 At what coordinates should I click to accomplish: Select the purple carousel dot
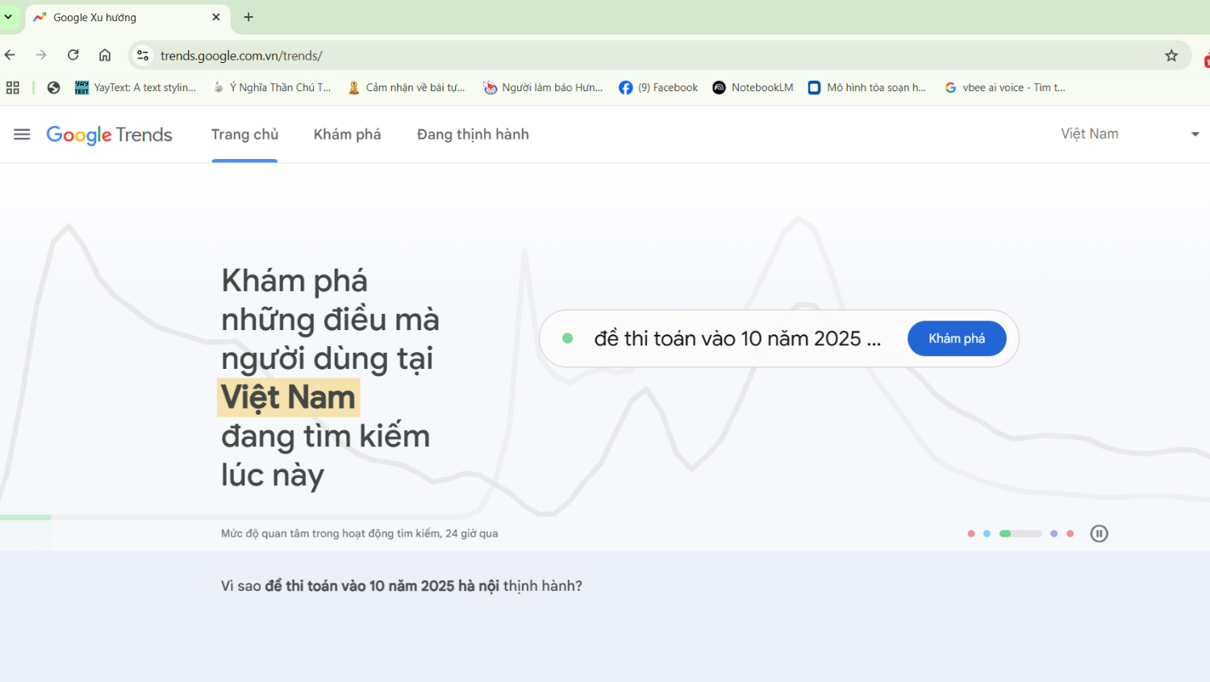[x=1054, y=533]
